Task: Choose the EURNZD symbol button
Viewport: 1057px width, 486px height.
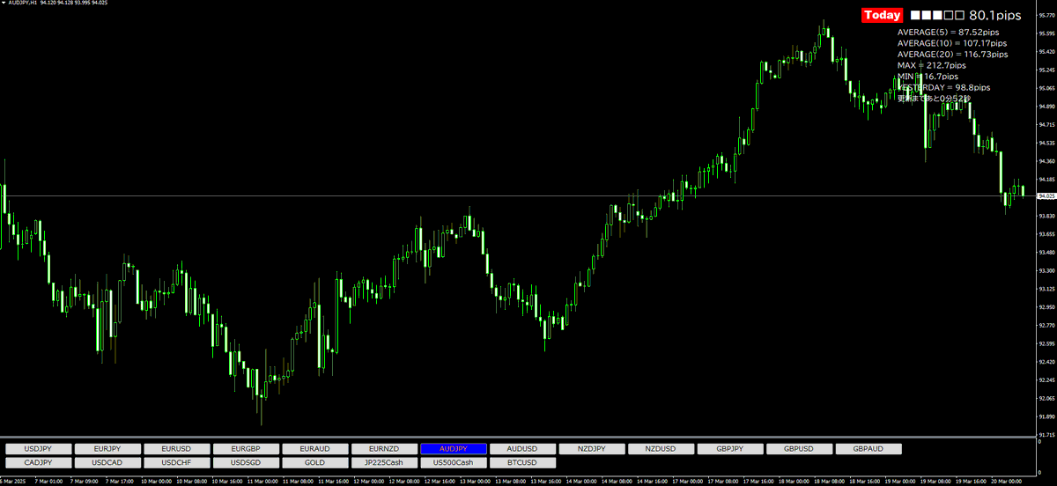Action: [384, 448]
